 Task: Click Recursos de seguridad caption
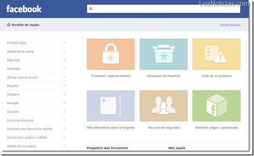click(164, 128)
